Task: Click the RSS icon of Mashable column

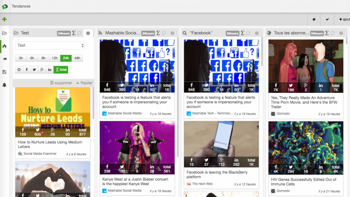Action: click(x=101, y=33)
